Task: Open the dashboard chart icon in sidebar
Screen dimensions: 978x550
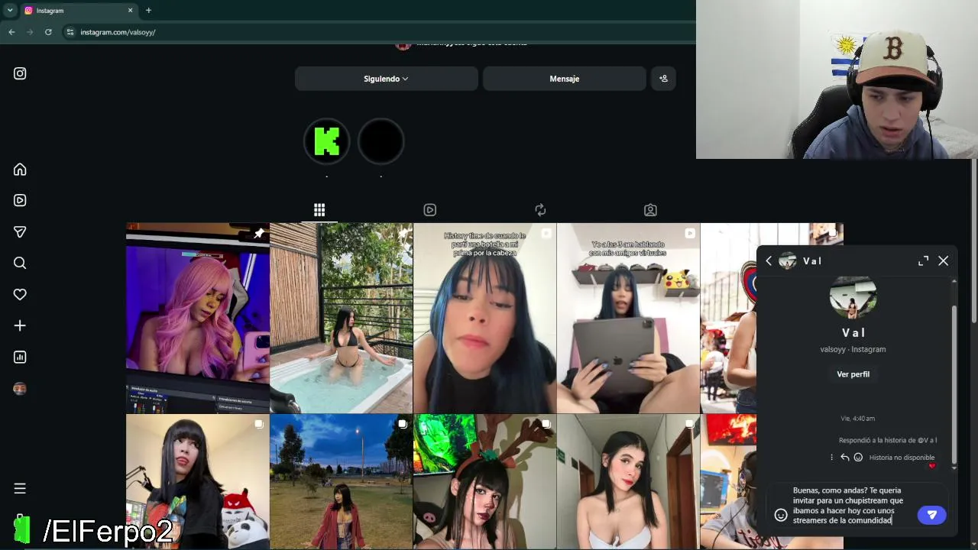Action: coord(20,357)
